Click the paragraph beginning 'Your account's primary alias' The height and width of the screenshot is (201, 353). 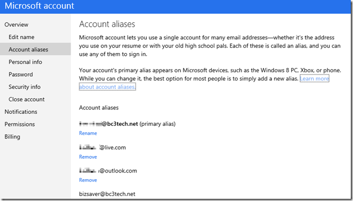point(210,78)
